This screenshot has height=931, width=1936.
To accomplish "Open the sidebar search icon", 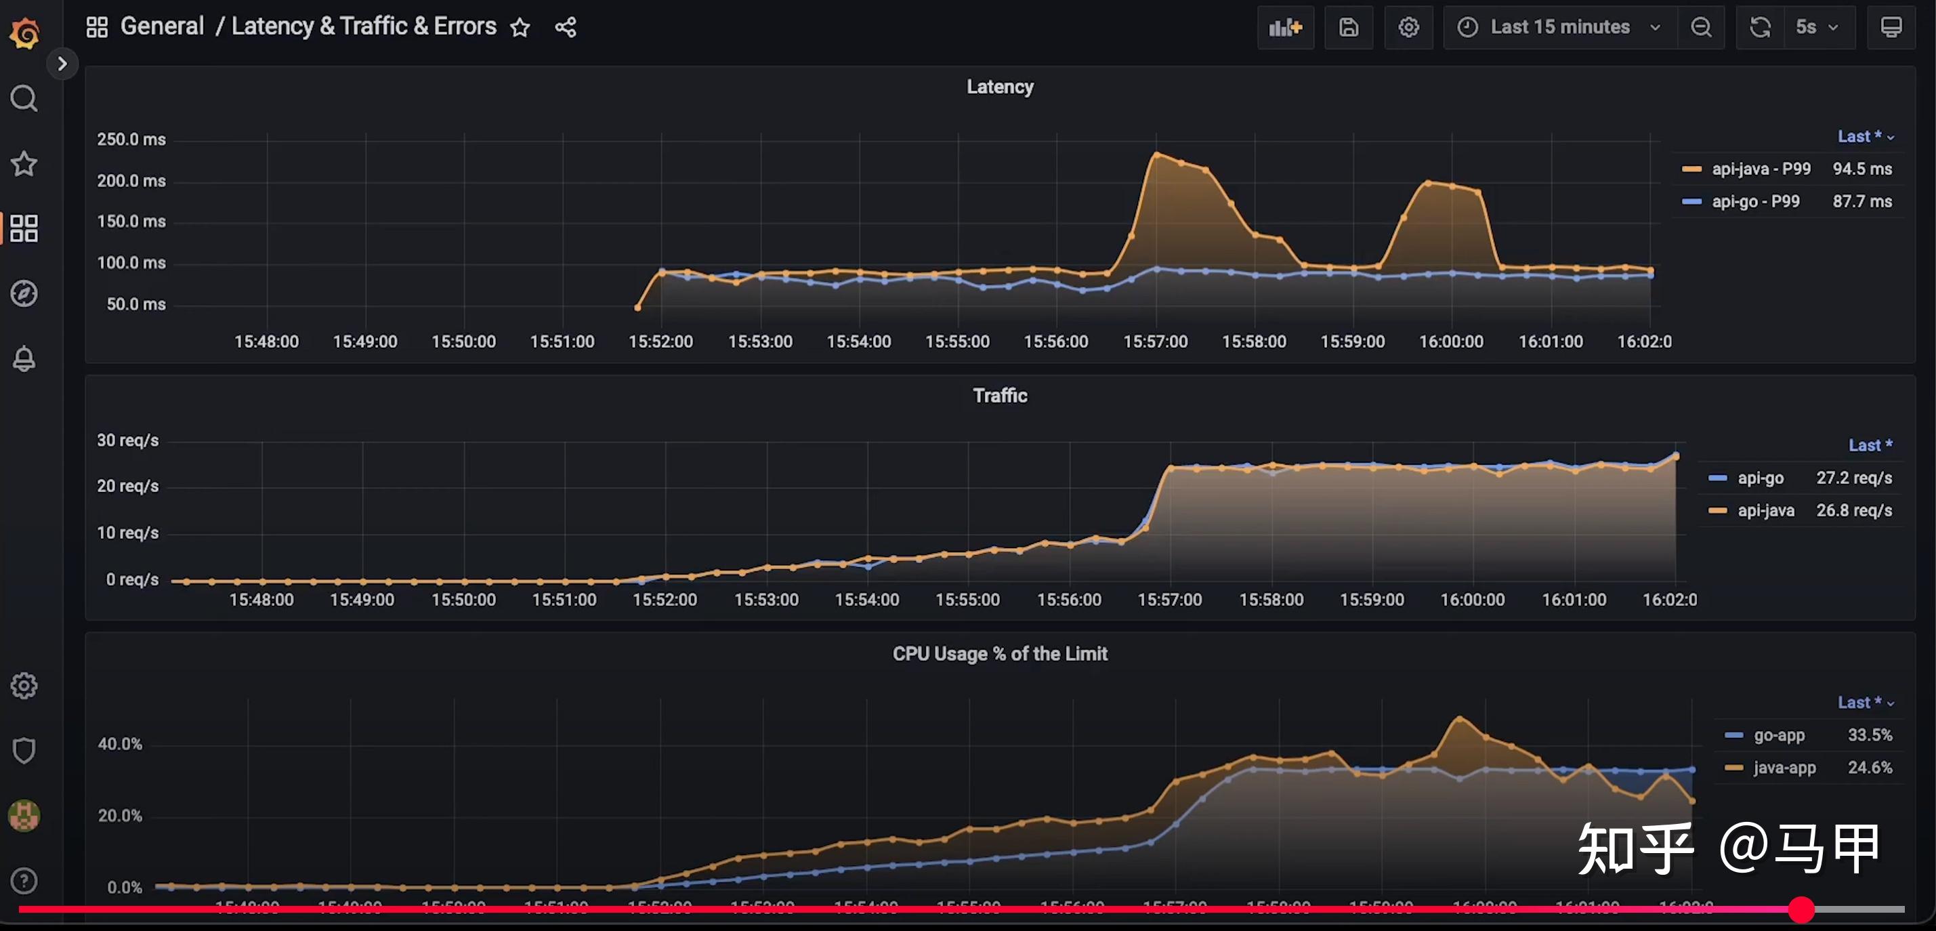I will pyautogui.click(x=24, y=98).
